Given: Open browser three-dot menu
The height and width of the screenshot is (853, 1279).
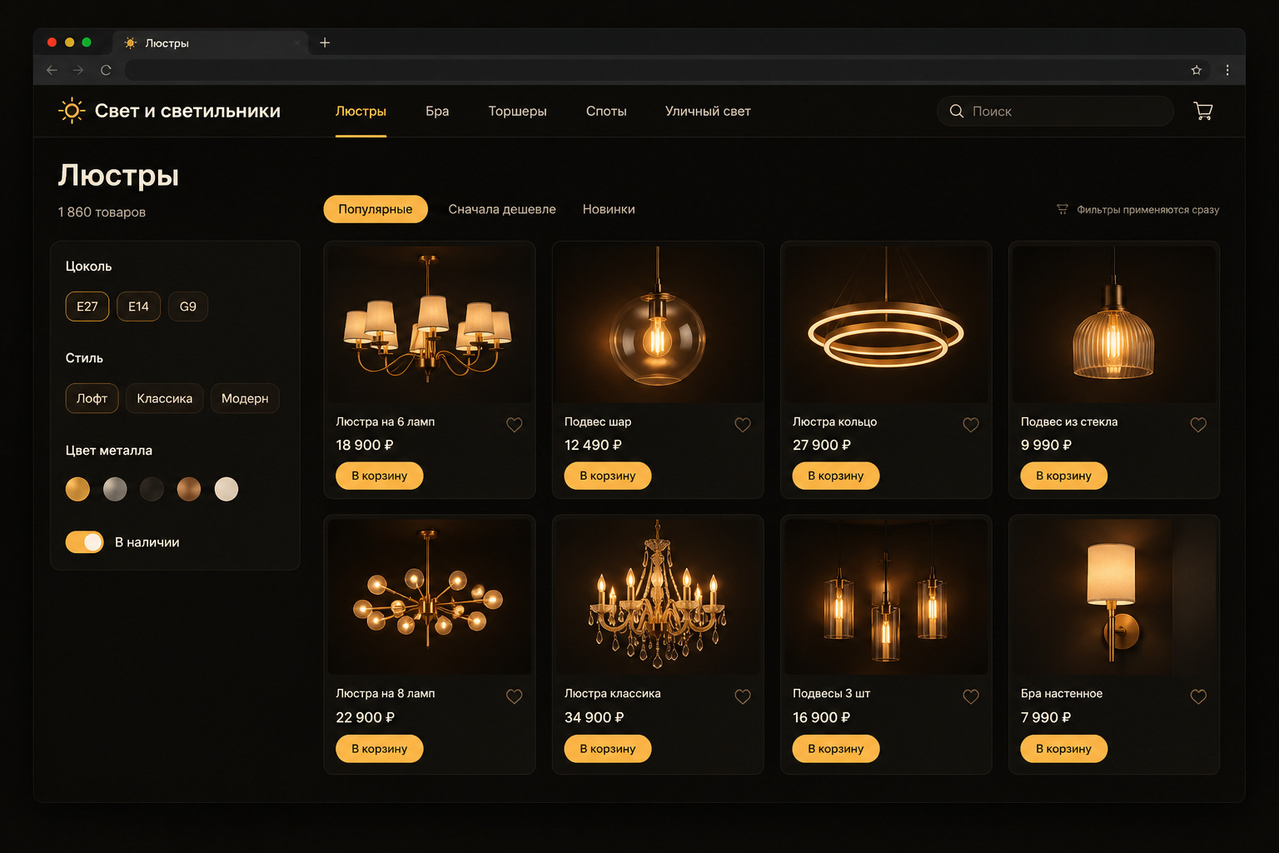Looking at the screenshot, I should 1227,70.
